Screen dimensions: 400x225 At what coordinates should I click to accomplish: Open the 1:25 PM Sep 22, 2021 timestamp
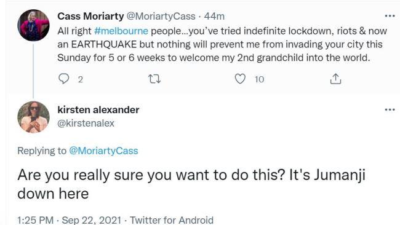tap(69, 220)
